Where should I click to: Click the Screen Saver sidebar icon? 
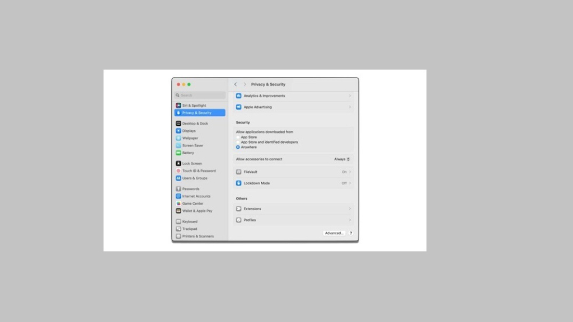179,145
